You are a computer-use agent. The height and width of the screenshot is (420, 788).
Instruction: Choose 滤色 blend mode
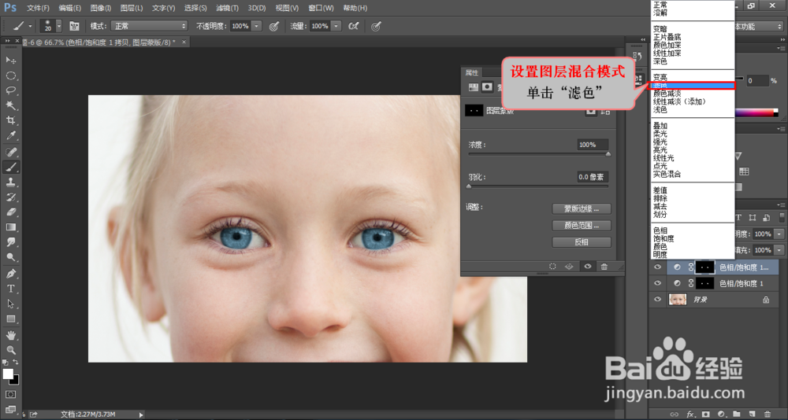point(693,86)
